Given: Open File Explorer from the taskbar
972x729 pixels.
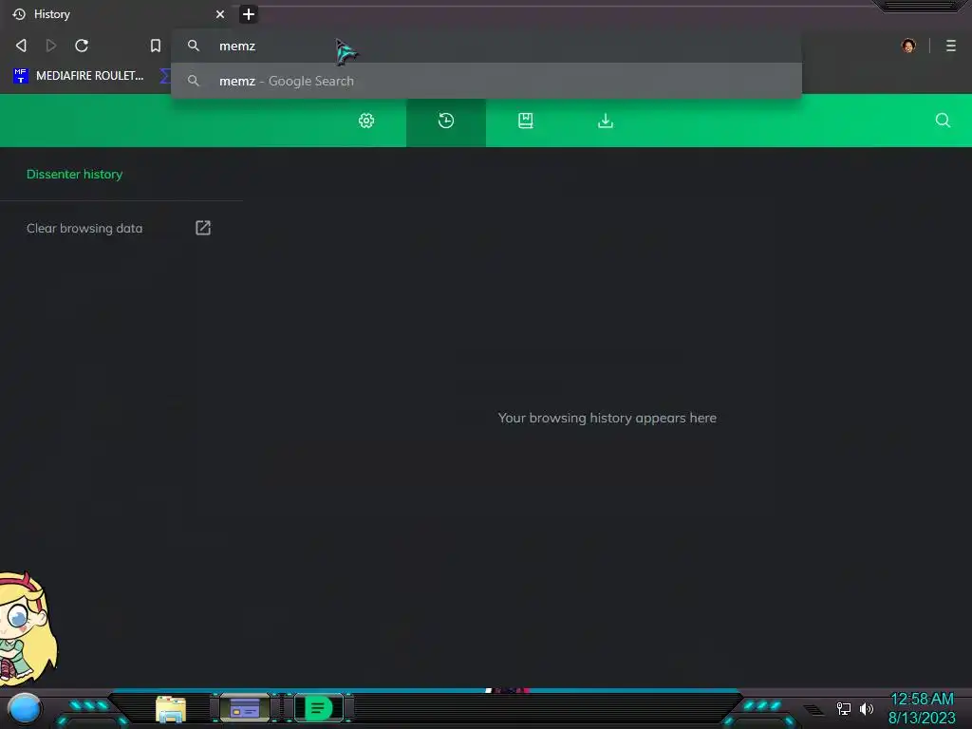Looking at the screenshot, I should (x=171, y=709).
